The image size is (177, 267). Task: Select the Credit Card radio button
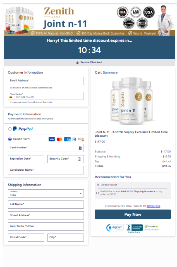coord(10,139)
